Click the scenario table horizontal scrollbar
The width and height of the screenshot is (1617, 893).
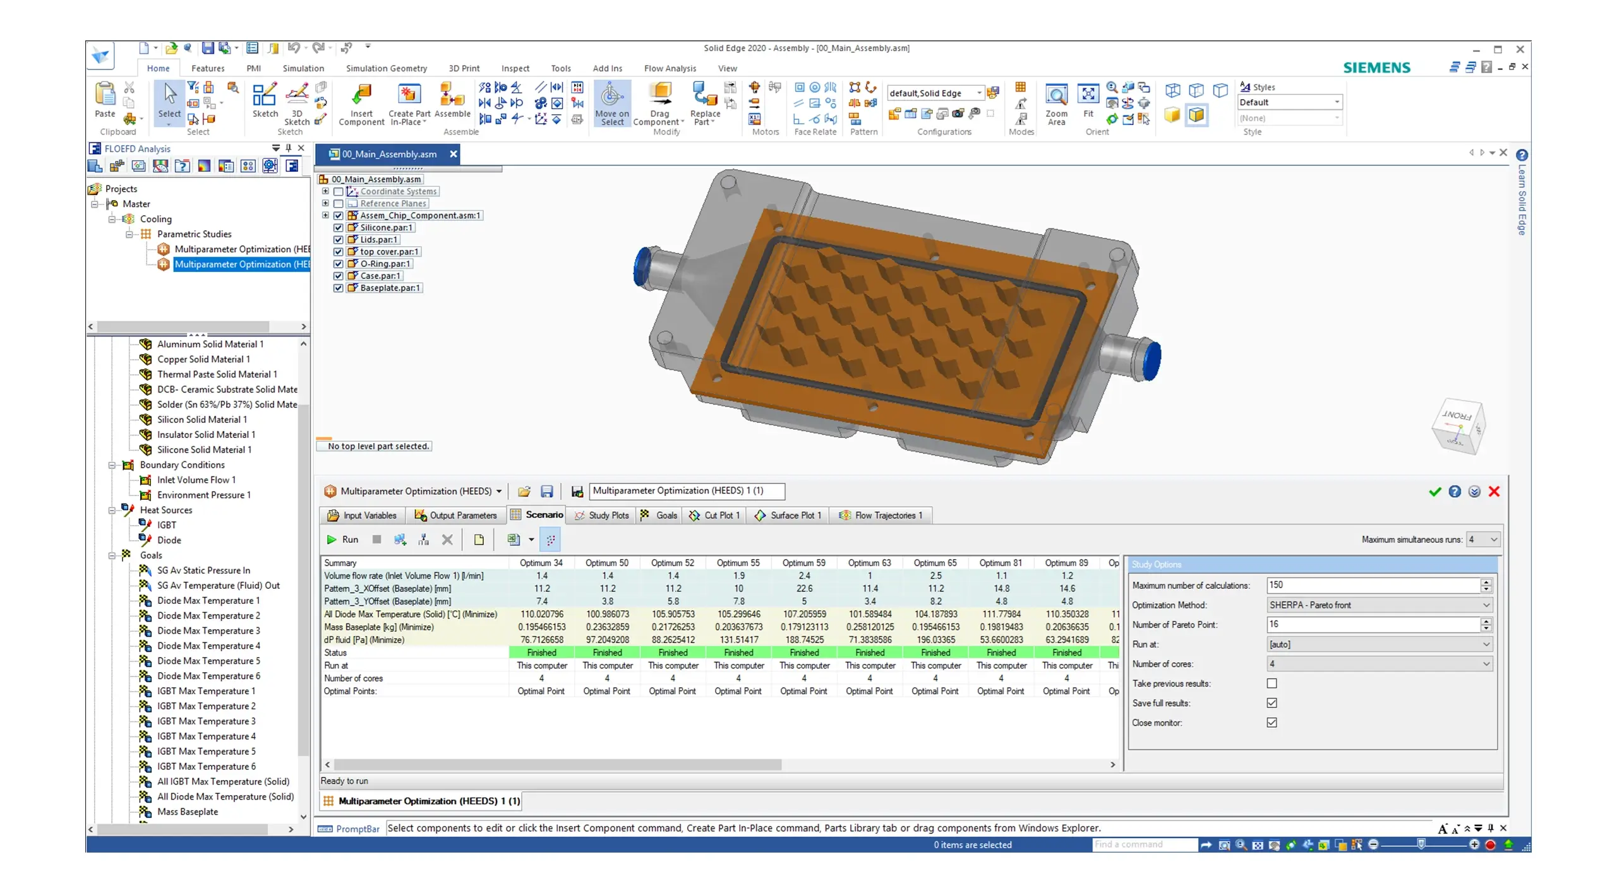557,765
